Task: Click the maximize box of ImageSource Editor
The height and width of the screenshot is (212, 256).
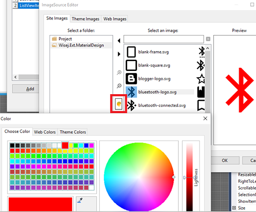Action: click(252, 5)
